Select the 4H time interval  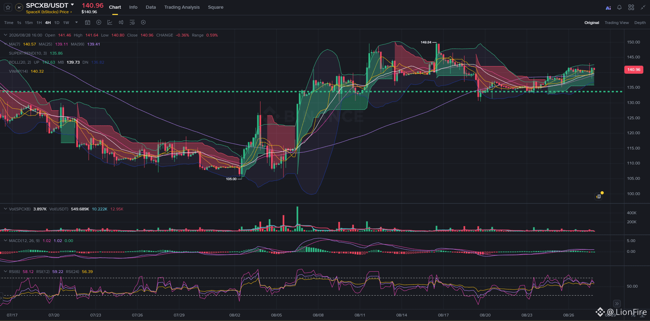48,23
